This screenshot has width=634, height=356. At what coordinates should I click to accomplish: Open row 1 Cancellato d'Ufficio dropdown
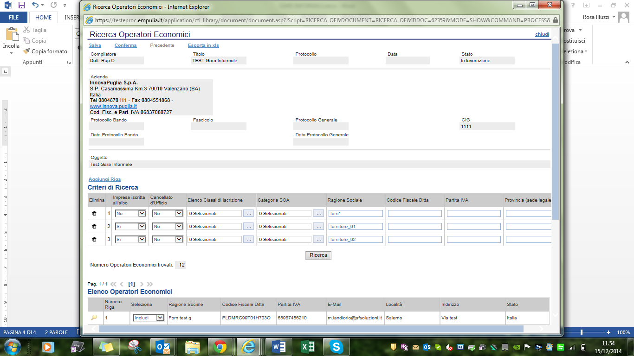point(168,214)
